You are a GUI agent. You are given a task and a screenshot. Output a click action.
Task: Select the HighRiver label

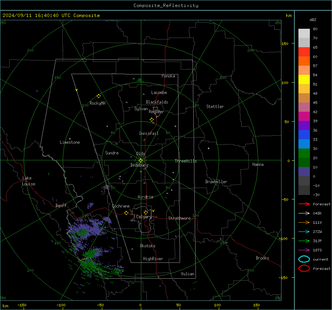[x=153, y=259]
